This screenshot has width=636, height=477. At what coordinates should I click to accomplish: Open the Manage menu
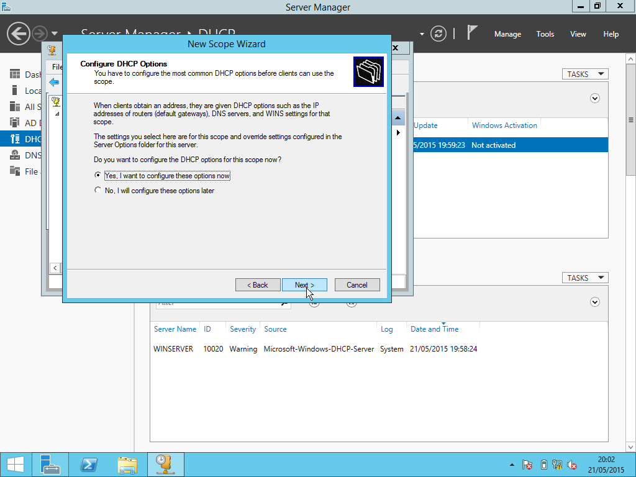pyautogui.click(x=507, y=34)
